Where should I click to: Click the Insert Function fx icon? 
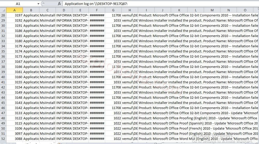pyautogui.click(x=59, y=4)
